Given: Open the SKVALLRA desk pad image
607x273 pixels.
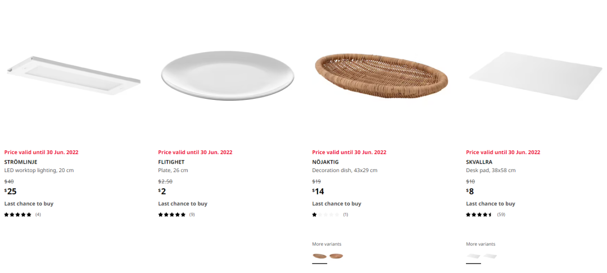Looking at the screenshot, I should [536, 76].
